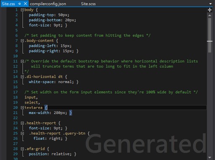Click the scrollbar down arrow
This screenshot has height=160, width=215.
[x=210, y=157]
